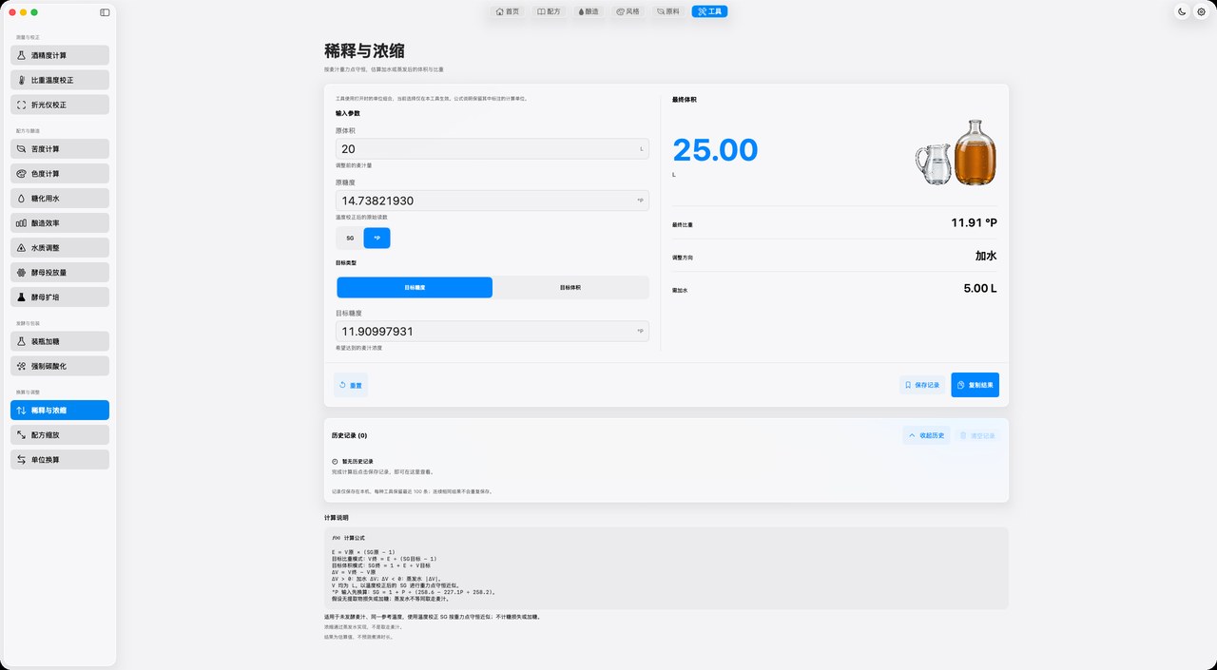The image size is (1217, 670).
Task: Click the 原糖度 input showing 14.73821930
Action: [x=493, y=201]
